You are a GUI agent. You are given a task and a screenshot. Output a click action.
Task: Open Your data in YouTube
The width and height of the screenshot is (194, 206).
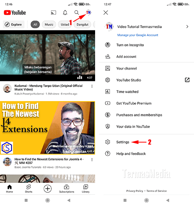pyautogui.click(x=133, y=127)
